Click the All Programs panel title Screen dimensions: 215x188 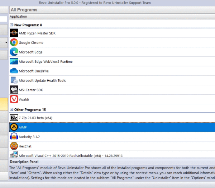coord(24,10)
